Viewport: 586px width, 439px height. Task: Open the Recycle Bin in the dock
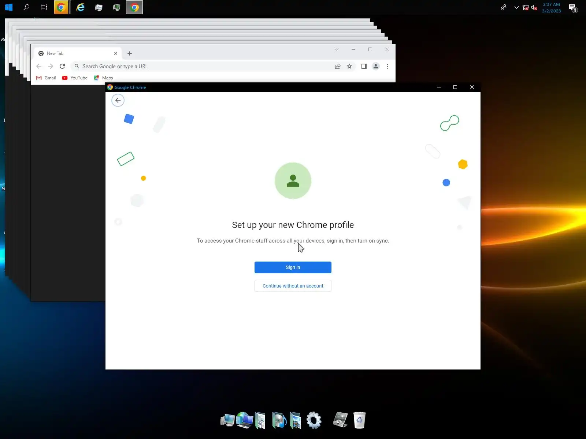pos(359,420)
